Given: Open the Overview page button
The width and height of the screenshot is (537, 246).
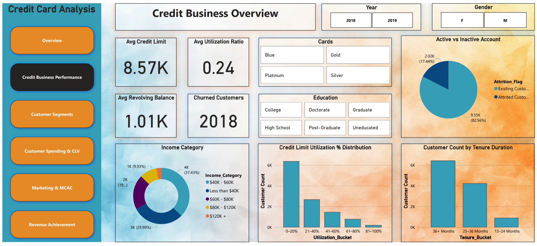Looking at the screenshot, I should 52,41.
